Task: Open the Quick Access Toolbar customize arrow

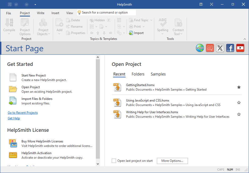Action: click(35, 5)
